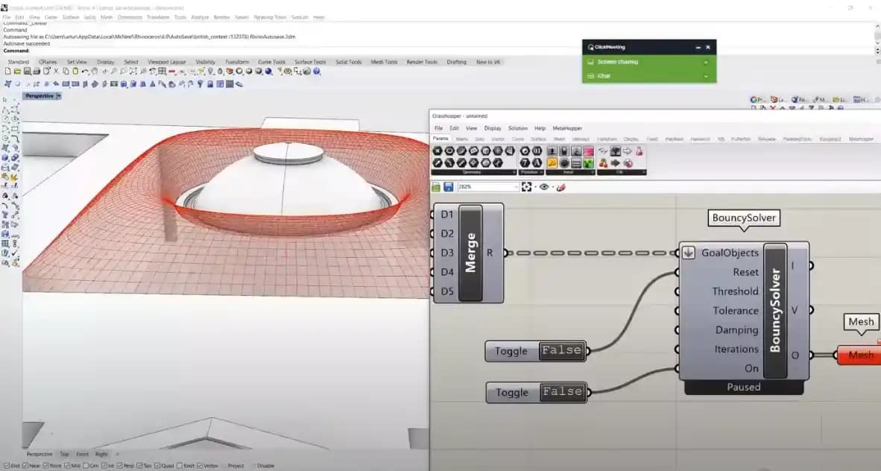
Task: Click Grasshopper sketch pencil icon
Action: click(561, 186)
